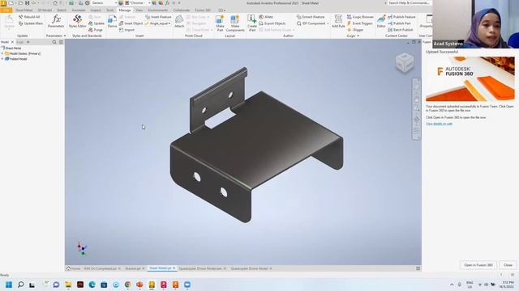Click Insert Object
Viewport: 519px width, 291px height.
click(x=131, y=23)
